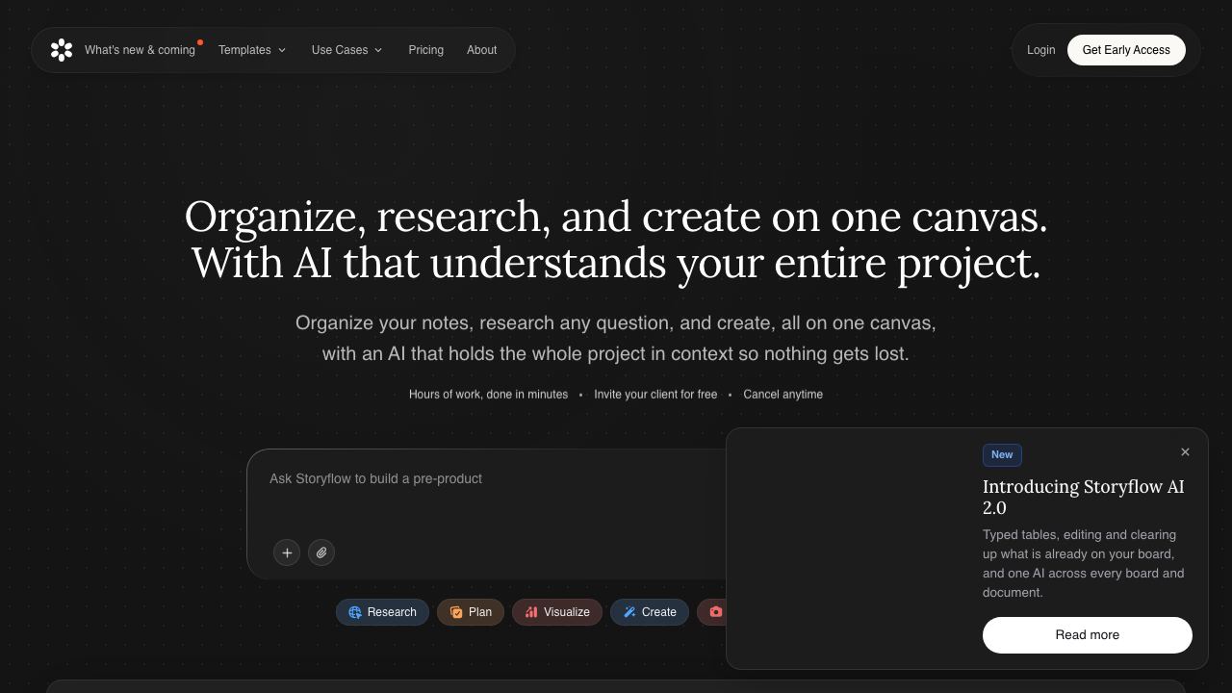Select the Research chip
The image size is (1232, 693).
[x=382, y=612]
